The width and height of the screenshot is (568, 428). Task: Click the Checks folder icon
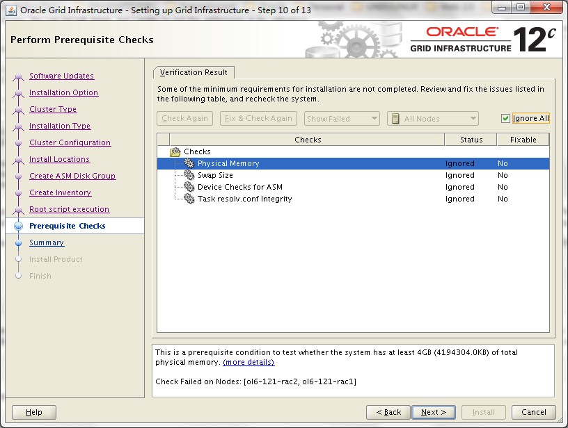175,151
